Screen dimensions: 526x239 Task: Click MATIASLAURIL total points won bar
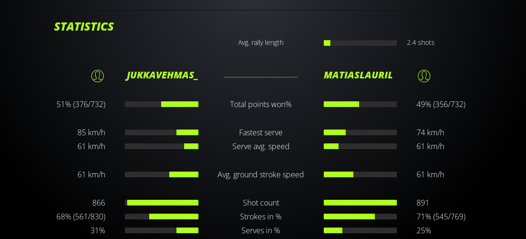[360, 104]
